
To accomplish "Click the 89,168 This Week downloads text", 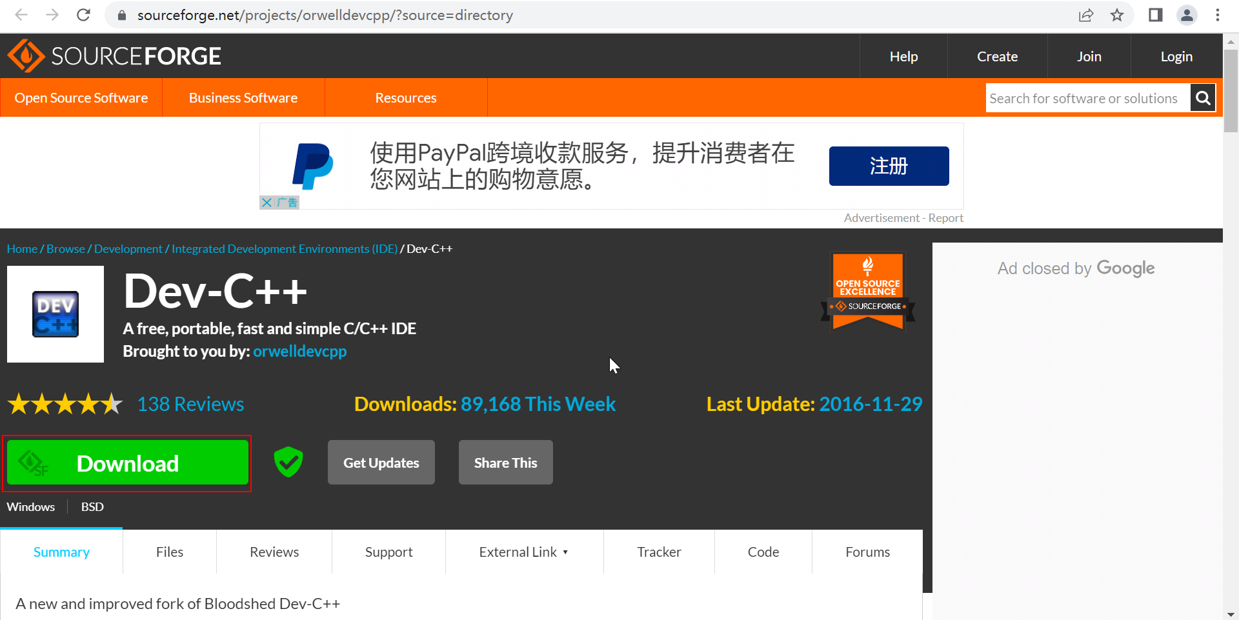I will tap(538, 404).
